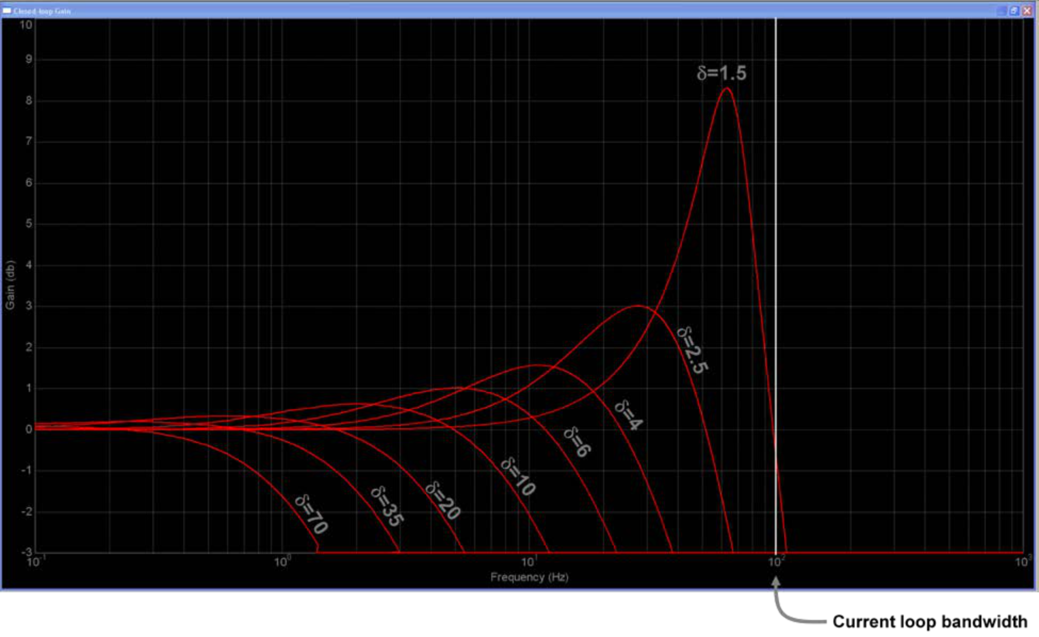Click the Frequency (Hz) axis label
The image size is (1039, 637).
(529, 576)
